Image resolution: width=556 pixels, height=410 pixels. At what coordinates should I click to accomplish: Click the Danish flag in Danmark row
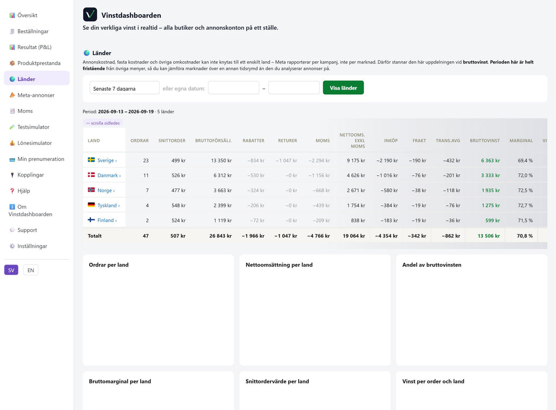point(91,175)
